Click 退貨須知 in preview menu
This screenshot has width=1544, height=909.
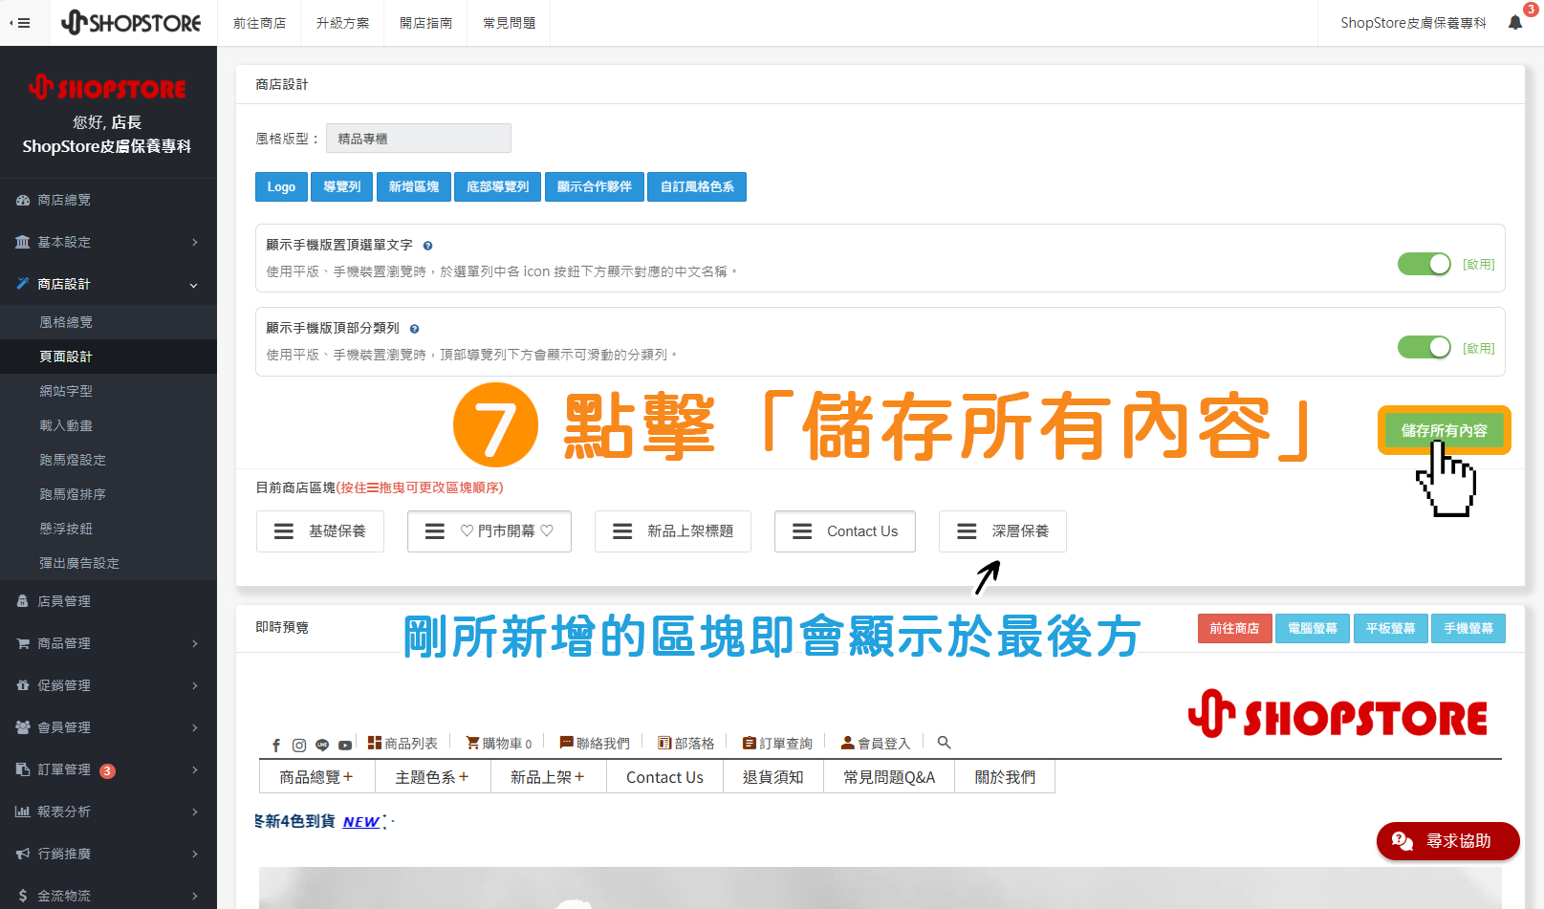pos(772,777)
